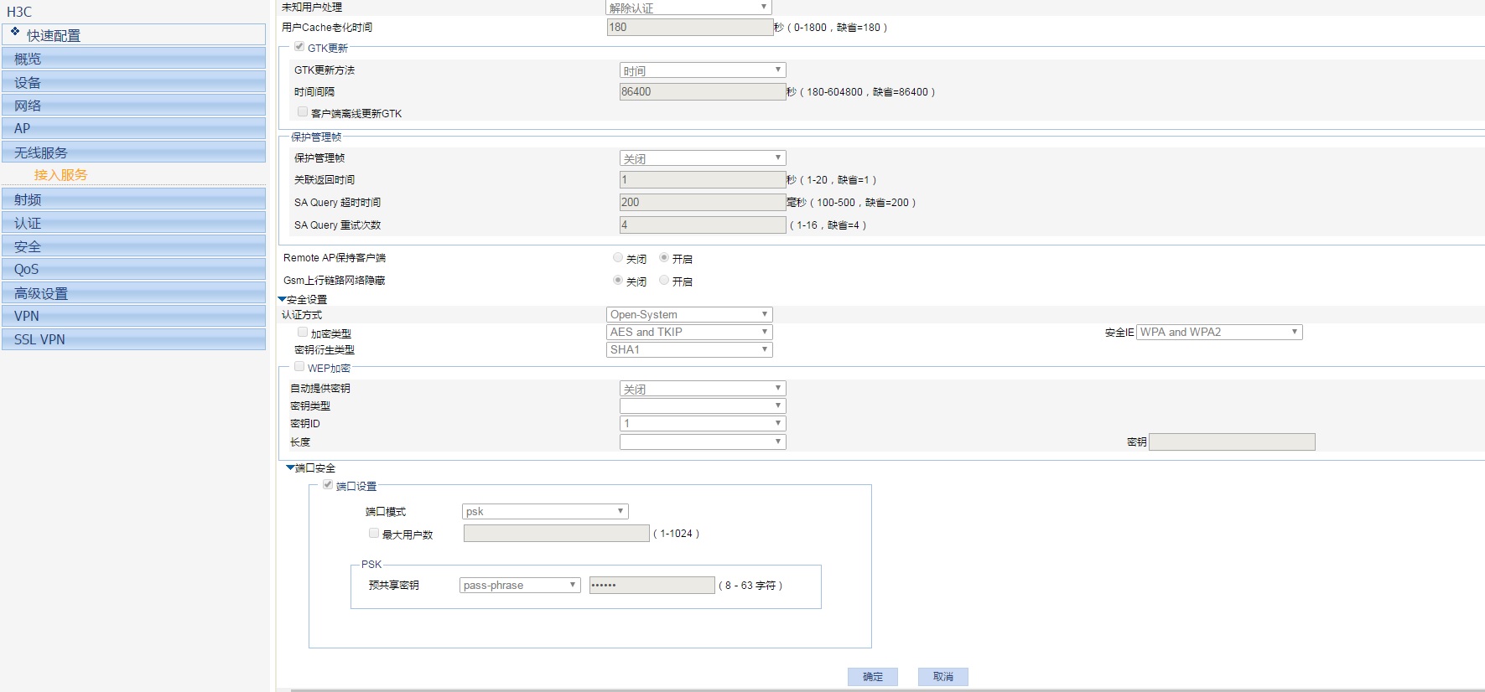Open 长度 dropdown

703,442
